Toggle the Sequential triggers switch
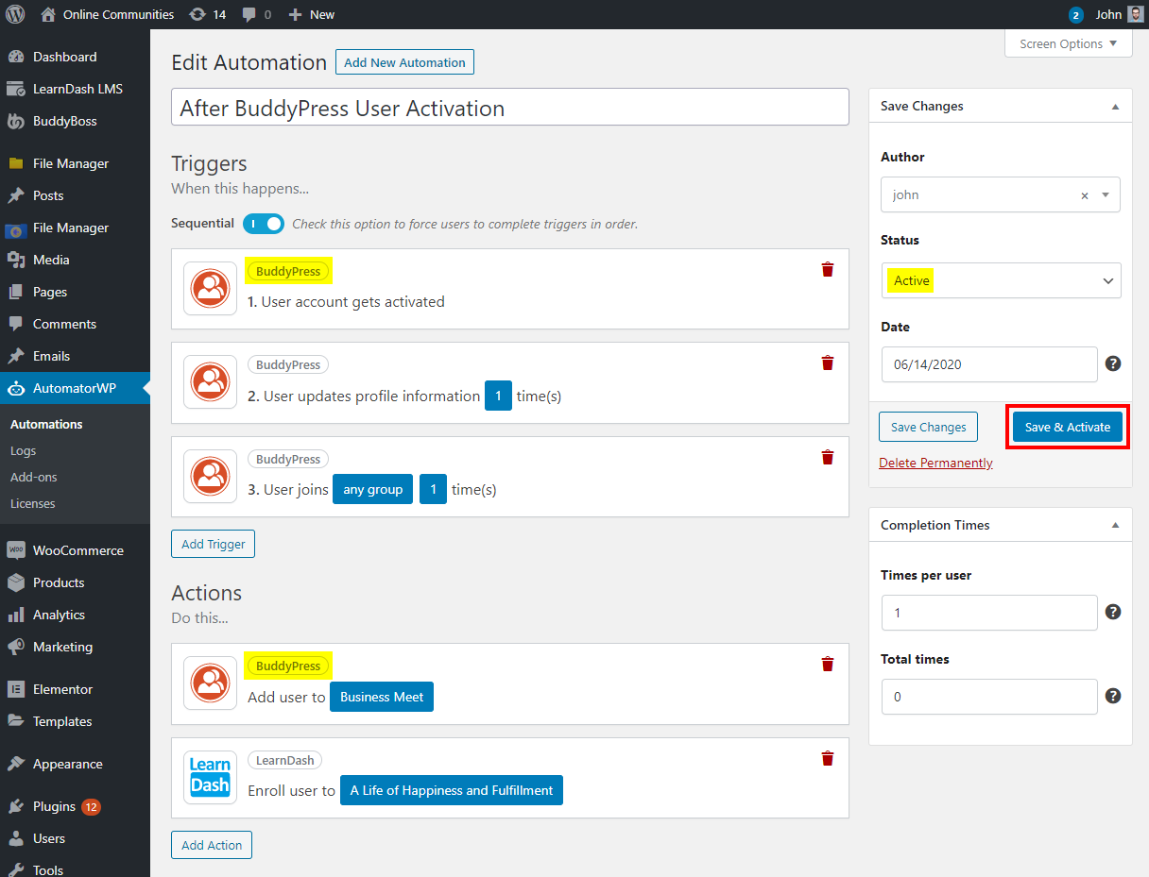 click(x=264, y=224)
